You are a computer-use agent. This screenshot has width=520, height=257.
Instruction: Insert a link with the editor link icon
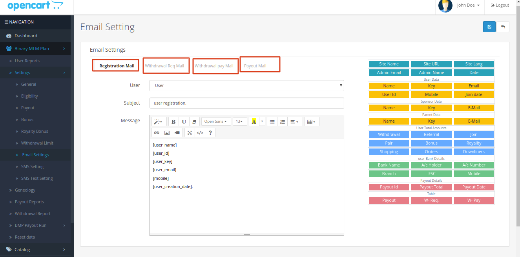click(157, 133)
